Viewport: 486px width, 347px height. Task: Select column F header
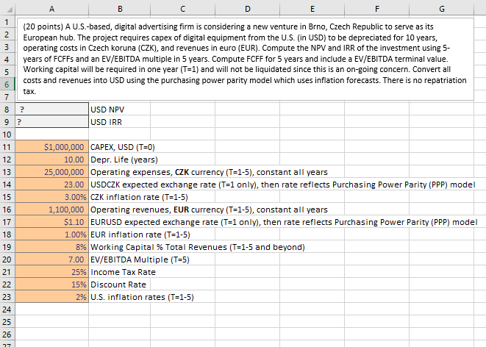coord(377,9)
